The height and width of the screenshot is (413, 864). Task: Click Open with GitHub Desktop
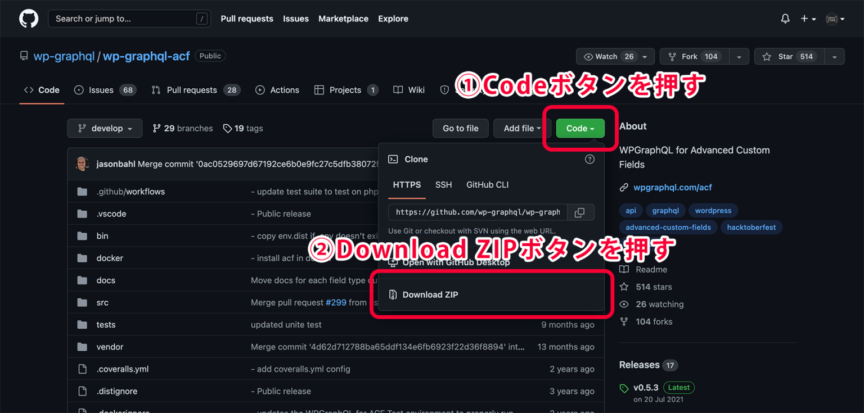click(449, 262)
